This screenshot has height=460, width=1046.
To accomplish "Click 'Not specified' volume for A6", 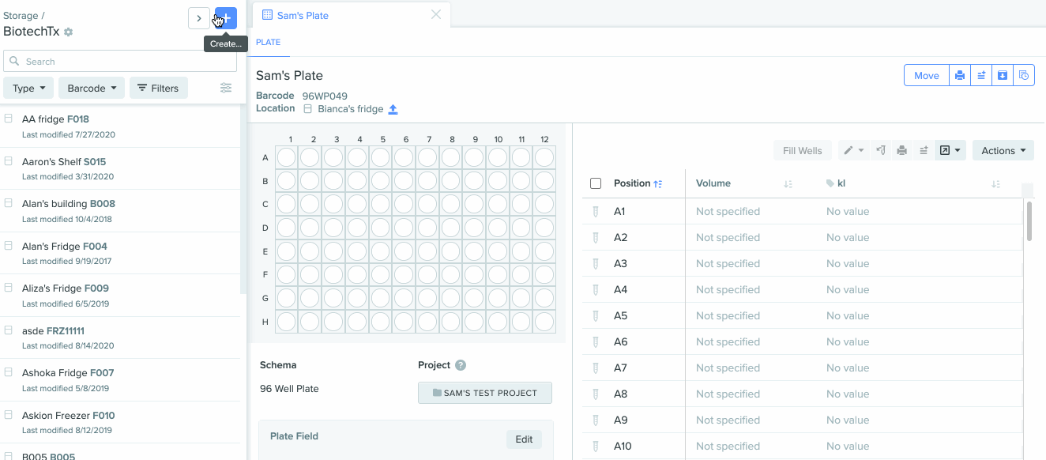I will click(x=728, y=342).
